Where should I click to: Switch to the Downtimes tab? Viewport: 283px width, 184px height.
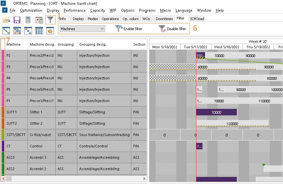[164, 19]
